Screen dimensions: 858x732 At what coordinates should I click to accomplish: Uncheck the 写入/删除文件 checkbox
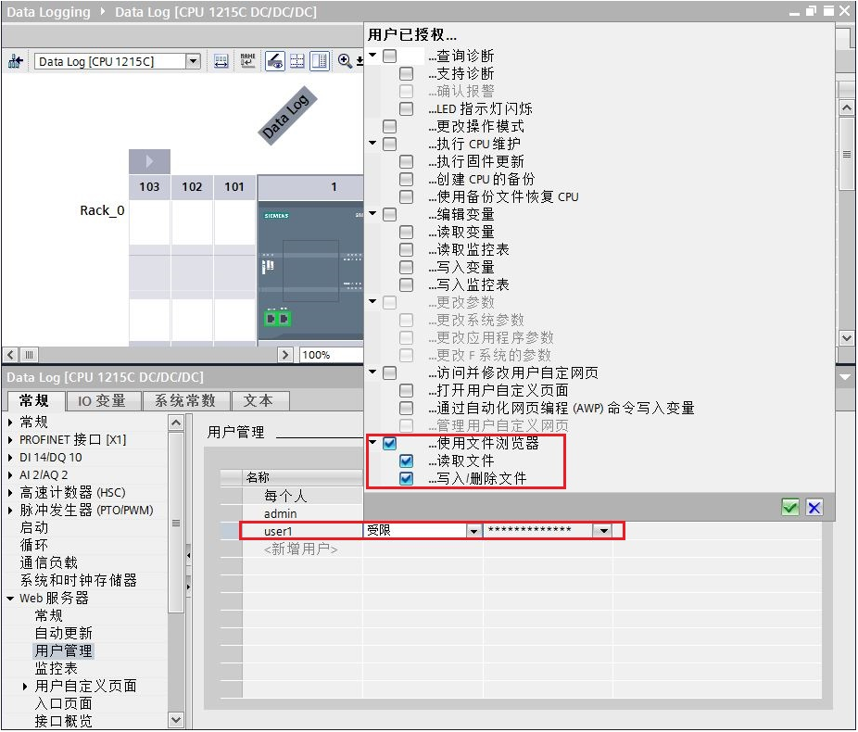[x=407, y=479]
